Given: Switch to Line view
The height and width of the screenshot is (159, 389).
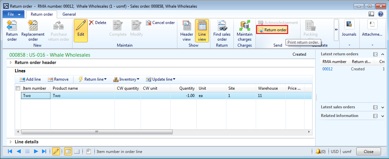Looking at the screenshot, I should pos(202,31).
